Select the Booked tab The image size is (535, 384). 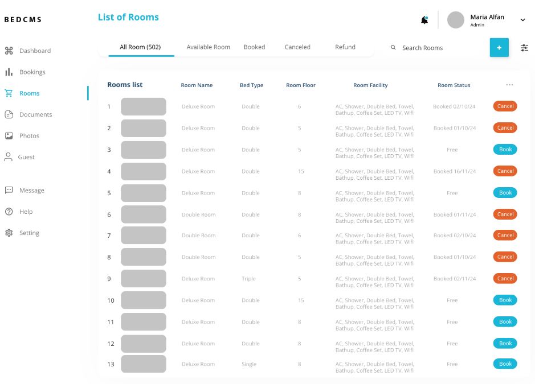click(x=254, y=47)
